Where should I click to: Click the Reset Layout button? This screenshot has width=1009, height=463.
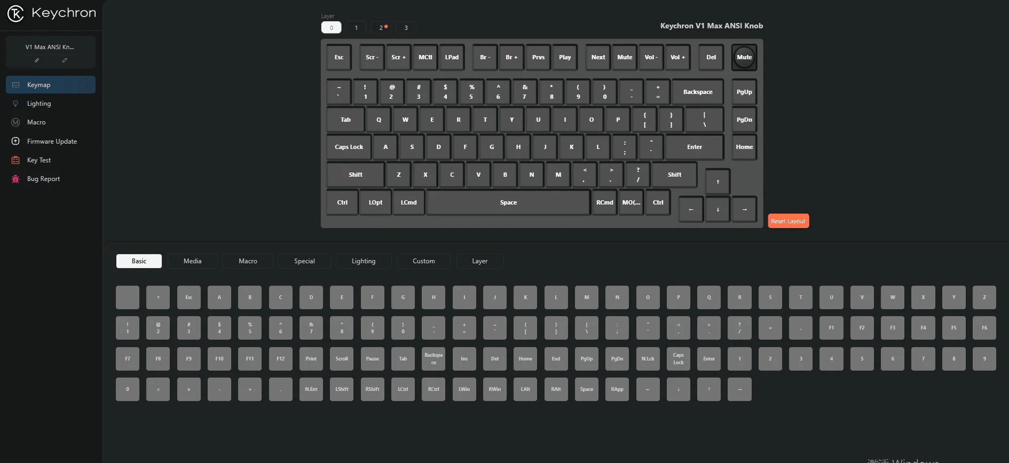click(x=788, y=221)
